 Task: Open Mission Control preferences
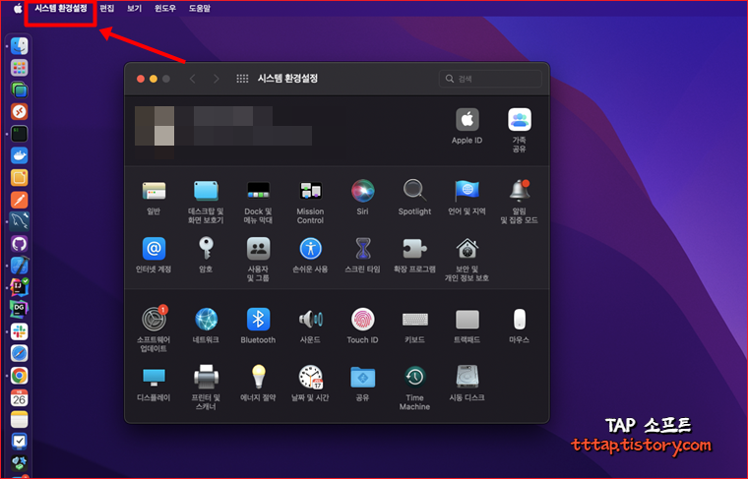click(x=310, y=191)
